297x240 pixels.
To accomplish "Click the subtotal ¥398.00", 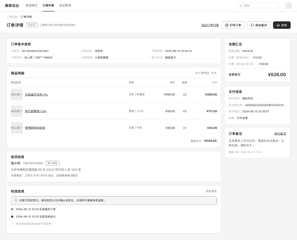I will pos(211,95).
